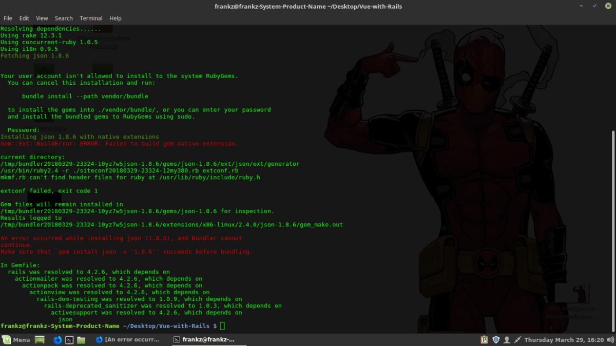Open the Search menu

[64, 18]
